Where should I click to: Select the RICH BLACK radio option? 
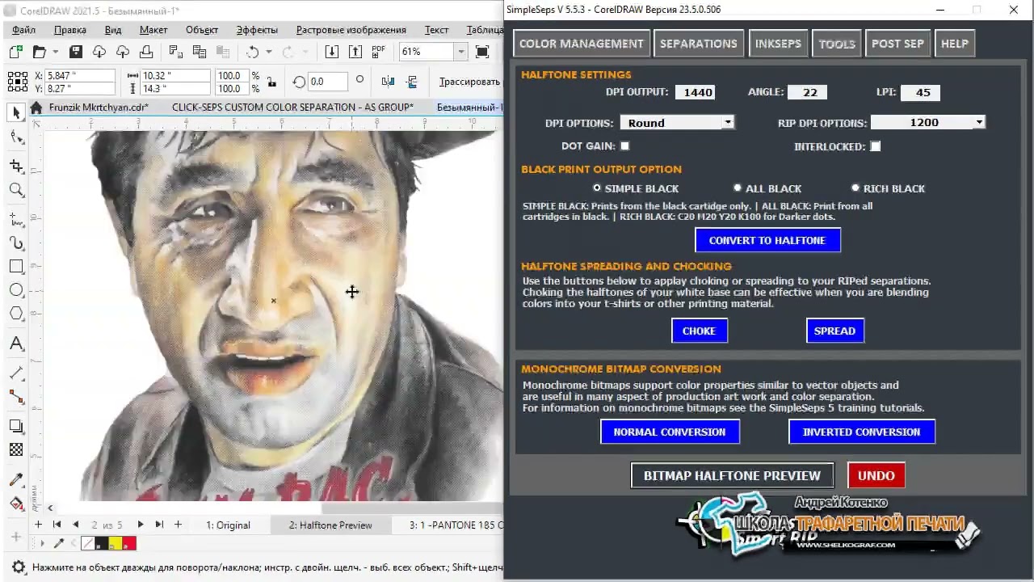(x=855, y=188)
